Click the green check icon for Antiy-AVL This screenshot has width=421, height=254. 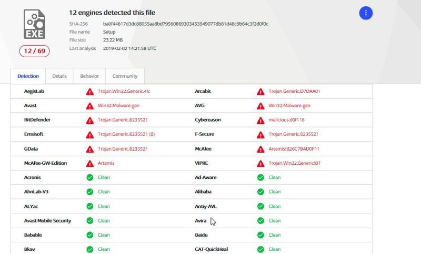coord(260,206)
